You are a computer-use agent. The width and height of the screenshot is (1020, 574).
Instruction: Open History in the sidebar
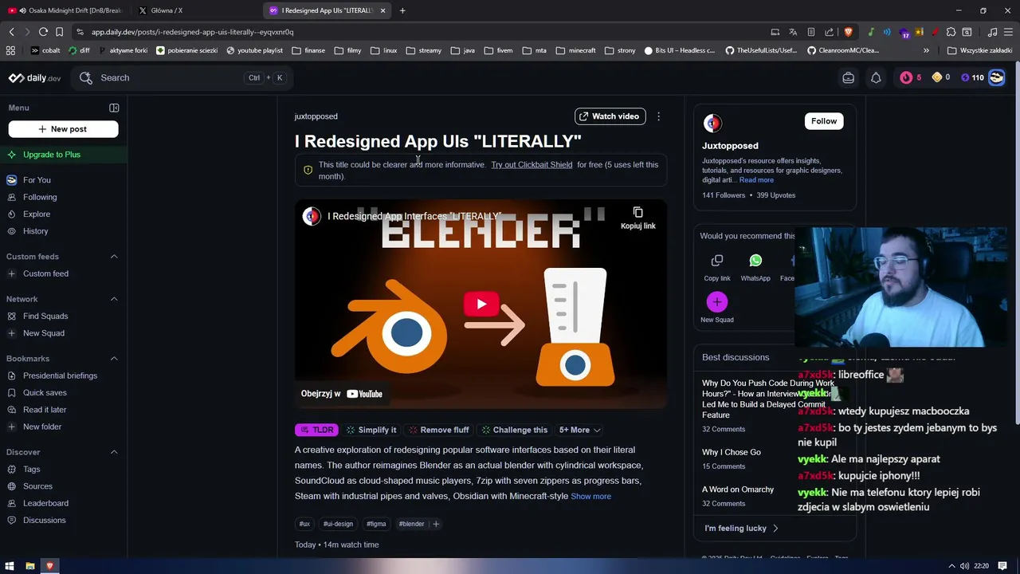(35, 231)
